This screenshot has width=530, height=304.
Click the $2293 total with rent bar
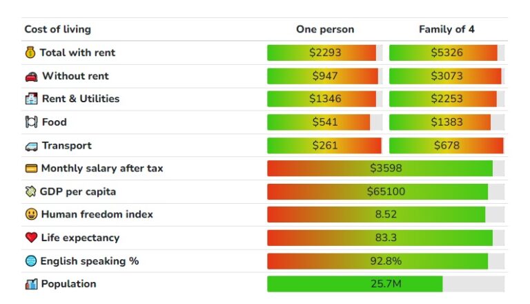pyautogui.click(x=324, y=53)
